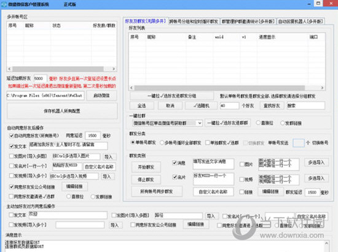Click 编辑链接 button in bottom section
338x252 pixels.
tap(195, 224)
